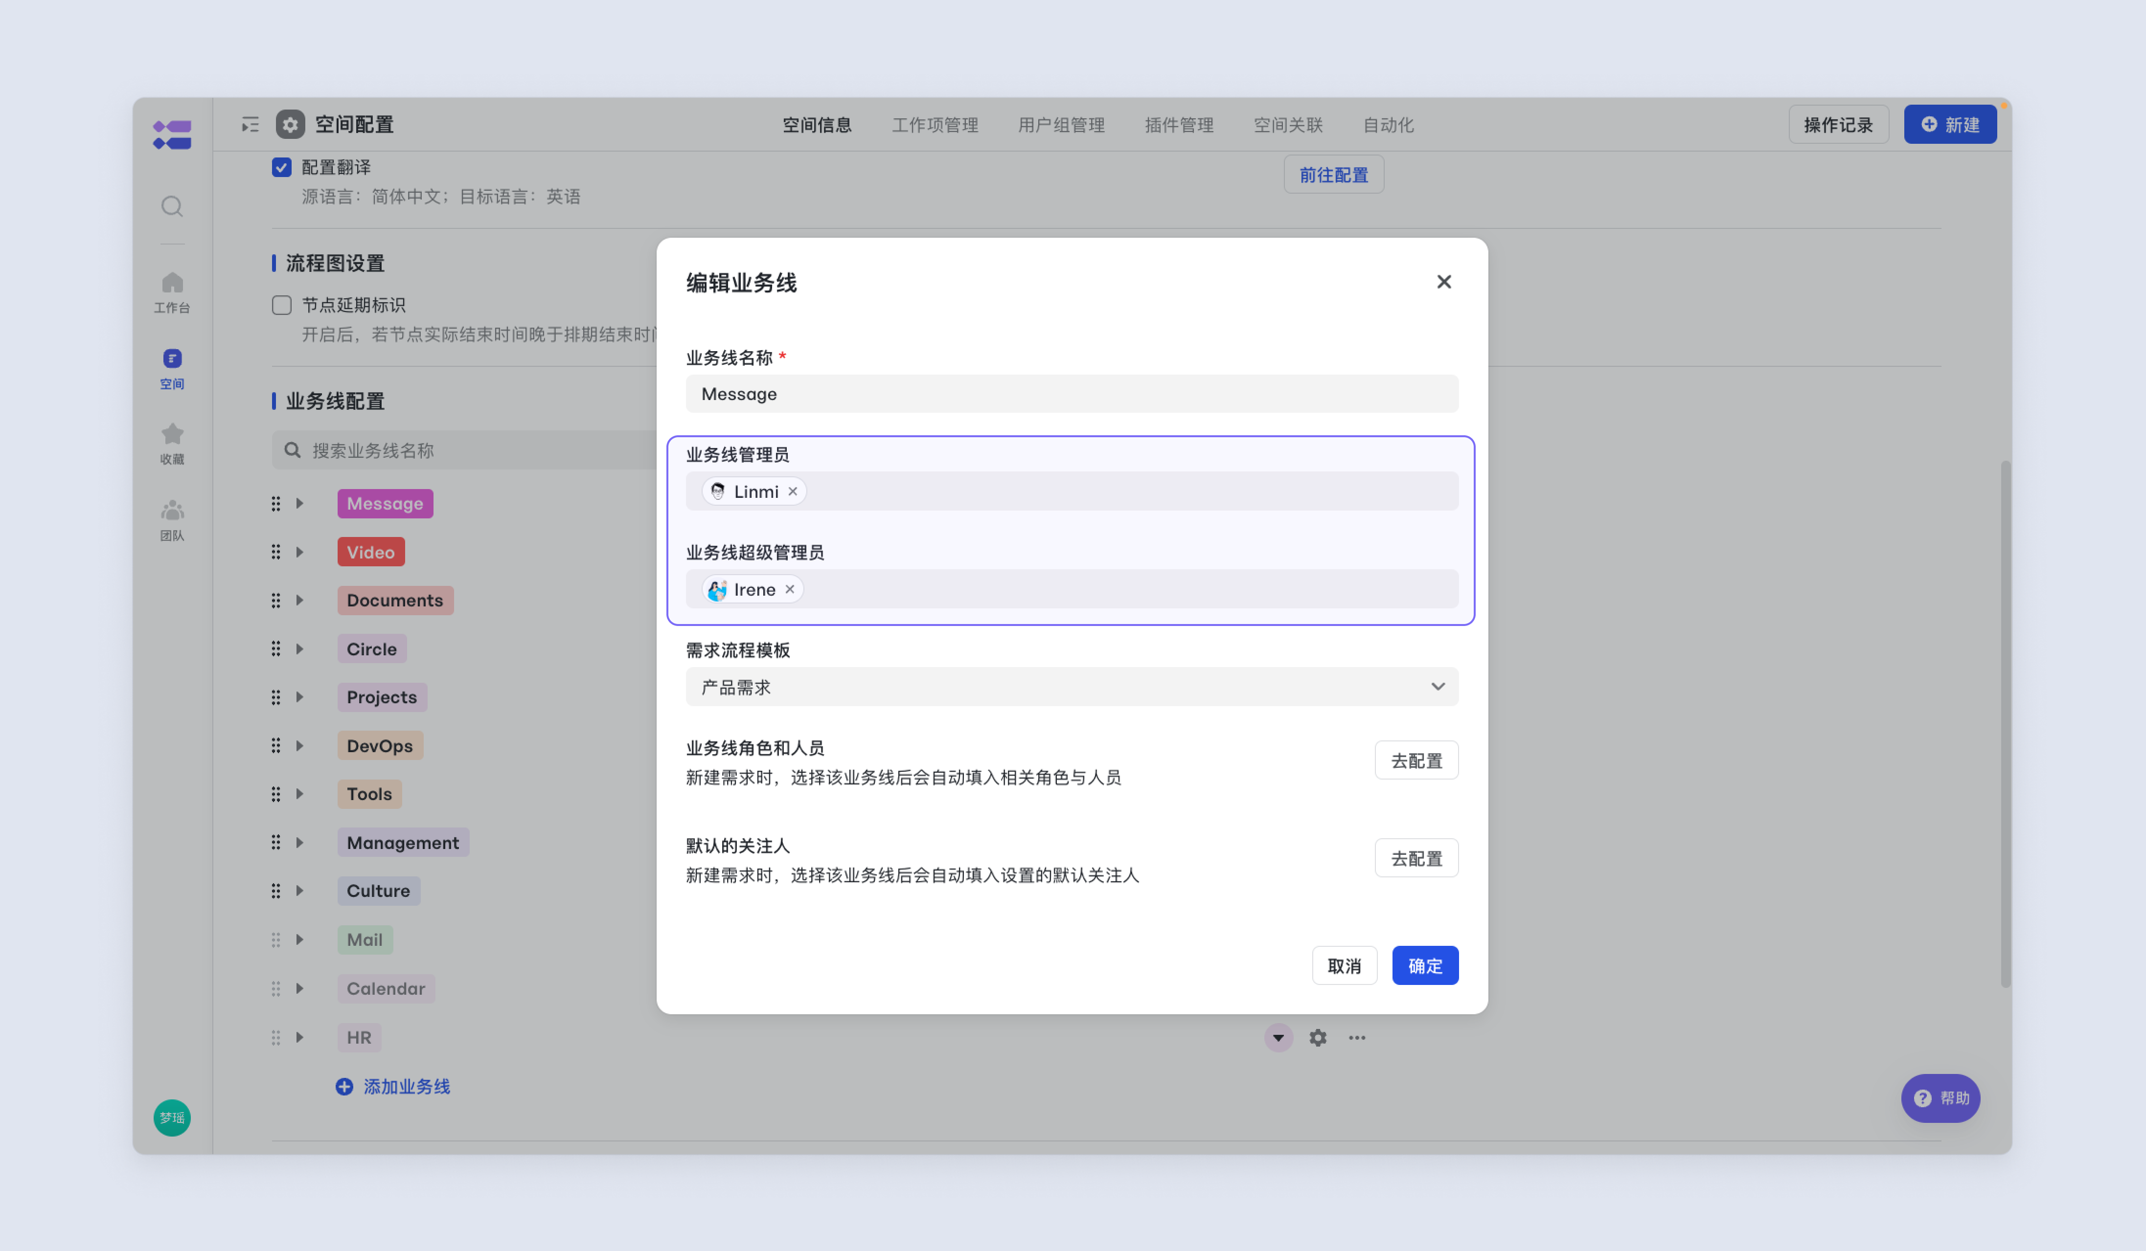Click the 业务线超级管理员 people field
The height and width of the screenshot is (1251, 2146).
click(x=1072, y=589)
